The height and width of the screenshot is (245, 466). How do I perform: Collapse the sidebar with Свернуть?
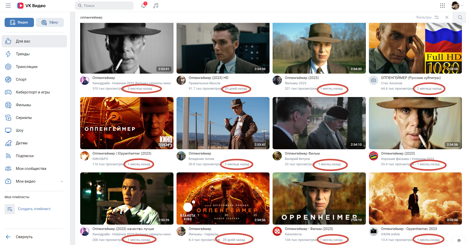34,237
